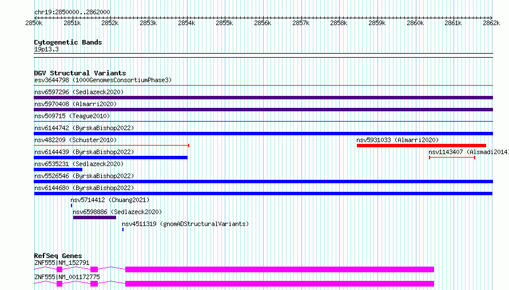Open the nsv6598886 (Sedlazeck2020) label
This screenshot has width=509, height=290.
(117, 212)
